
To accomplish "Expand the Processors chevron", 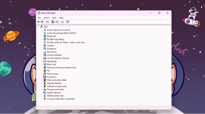I will click(x=42, y=77).
